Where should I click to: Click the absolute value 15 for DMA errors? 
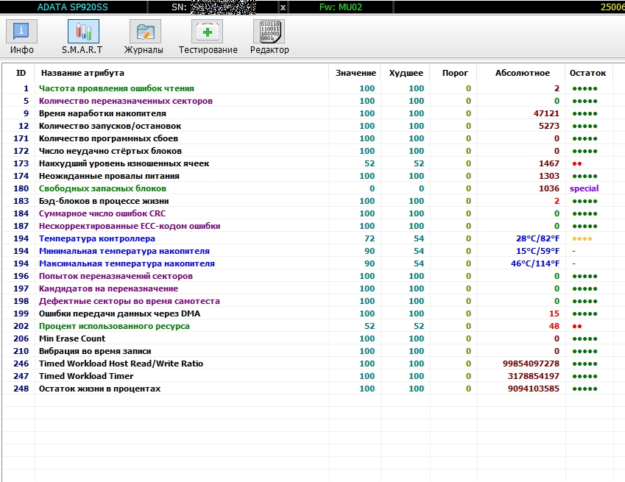(554, 313)
